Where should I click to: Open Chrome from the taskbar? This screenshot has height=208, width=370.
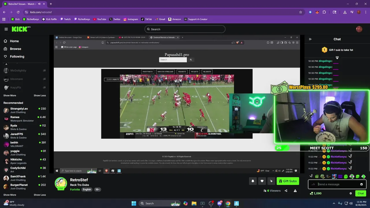[228, 203]
